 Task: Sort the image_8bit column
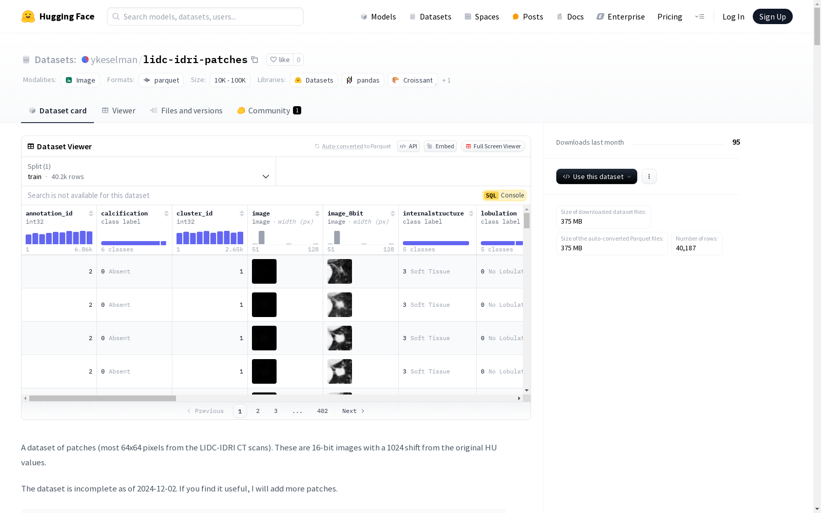coord(393,213)
